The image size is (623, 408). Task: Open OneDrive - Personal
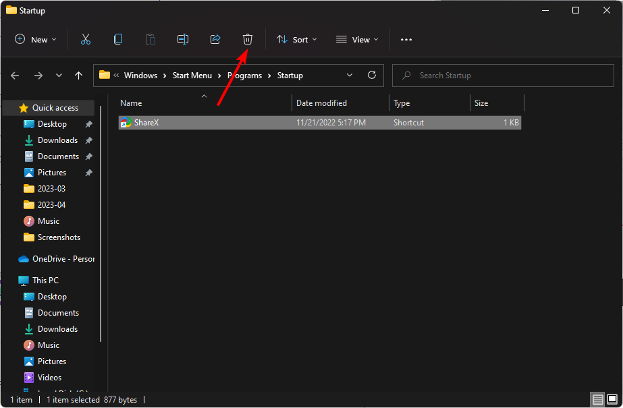tap(56, 259)
